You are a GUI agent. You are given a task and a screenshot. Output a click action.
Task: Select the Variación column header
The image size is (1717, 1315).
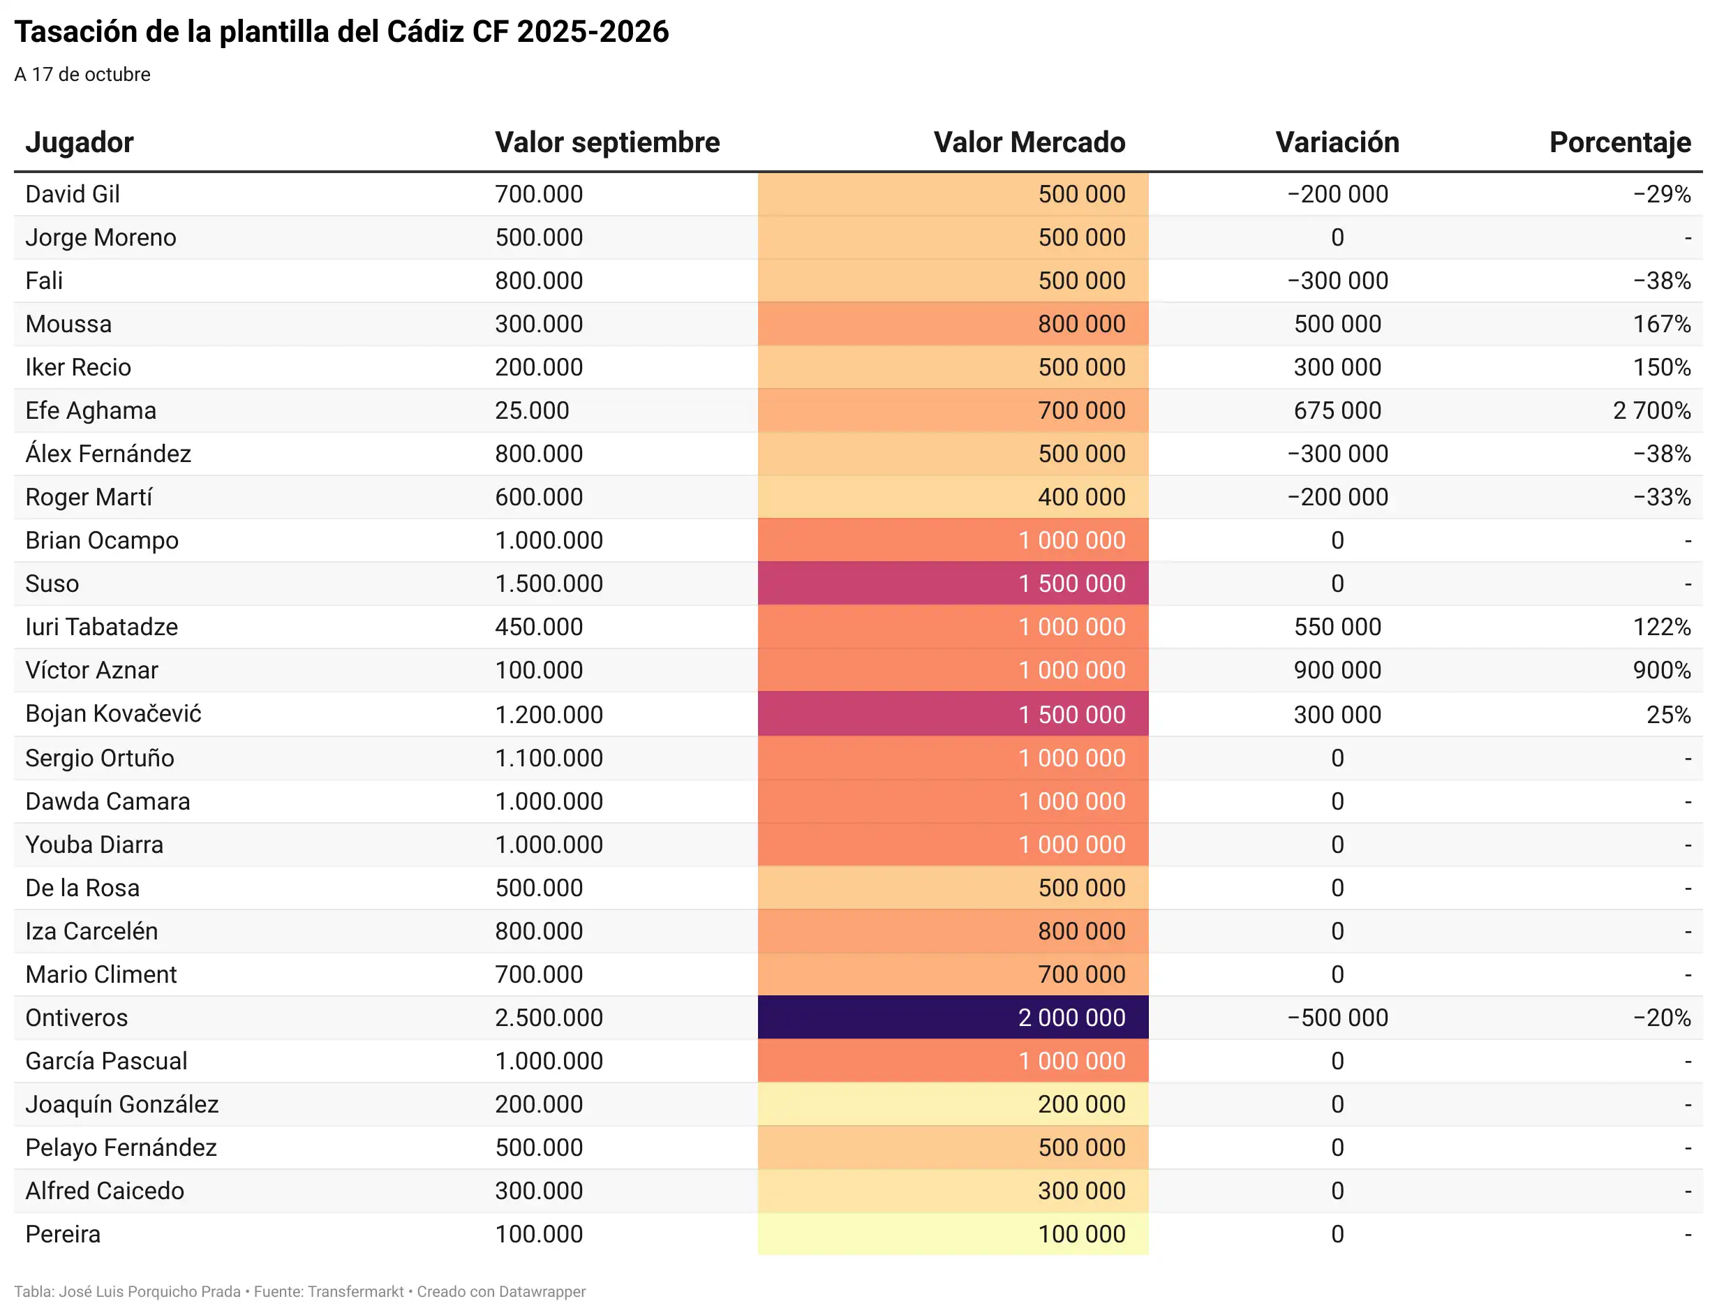click(x=1337, y=142)
